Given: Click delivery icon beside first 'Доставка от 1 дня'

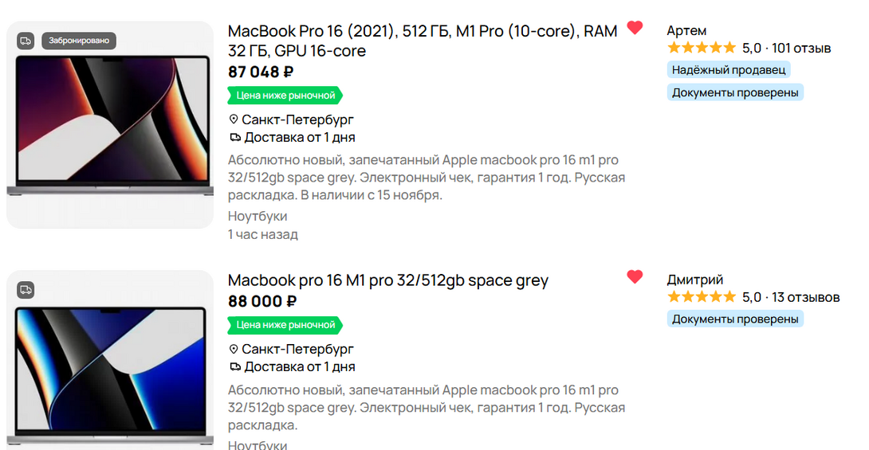Looking at the screenshot, I should pyautogui.click(x=235, y=138).
